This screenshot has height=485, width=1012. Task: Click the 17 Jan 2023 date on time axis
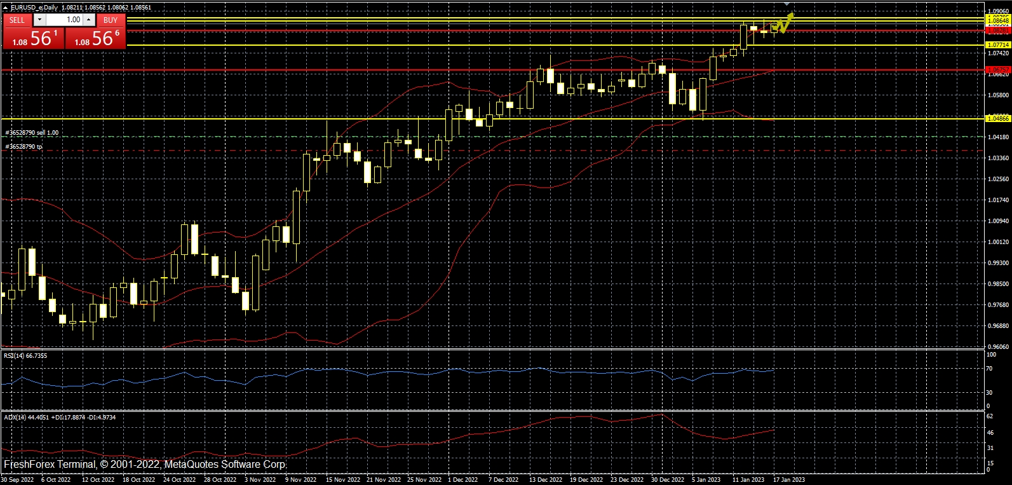tap(788, 480)
